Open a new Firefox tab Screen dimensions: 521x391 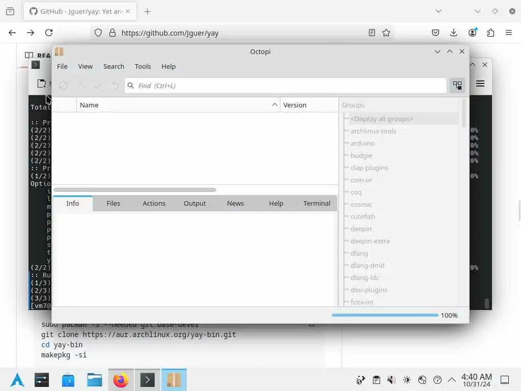[x=147, y=12]
